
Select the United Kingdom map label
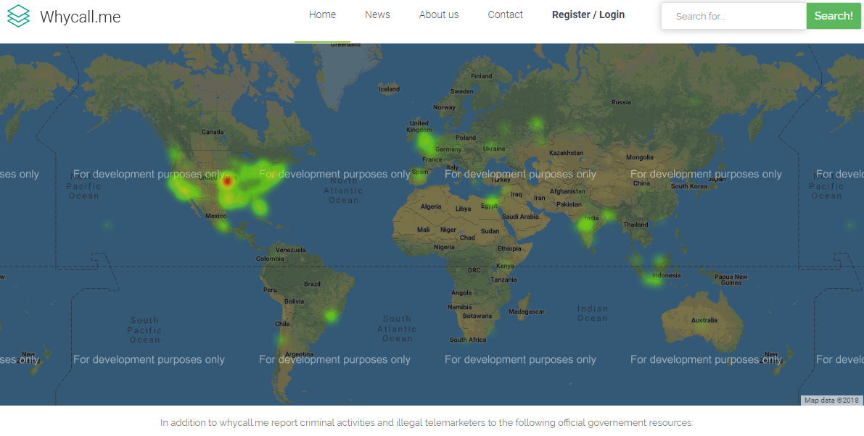(419, 127)
